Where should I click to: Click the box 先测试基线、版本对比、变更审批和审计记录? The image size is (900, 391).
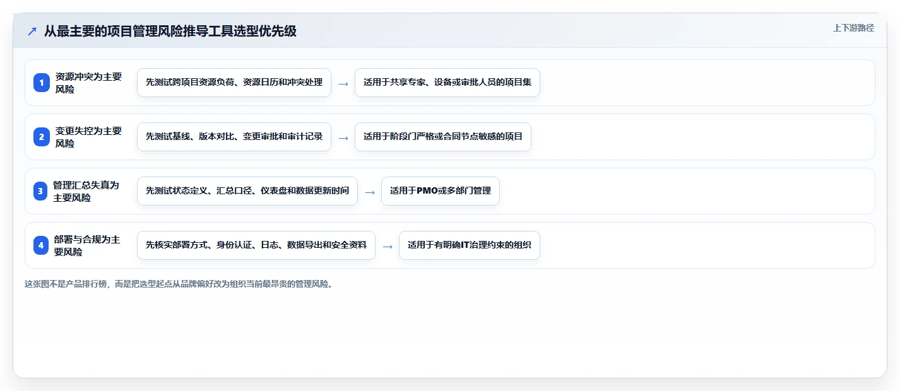coord(234,137)
